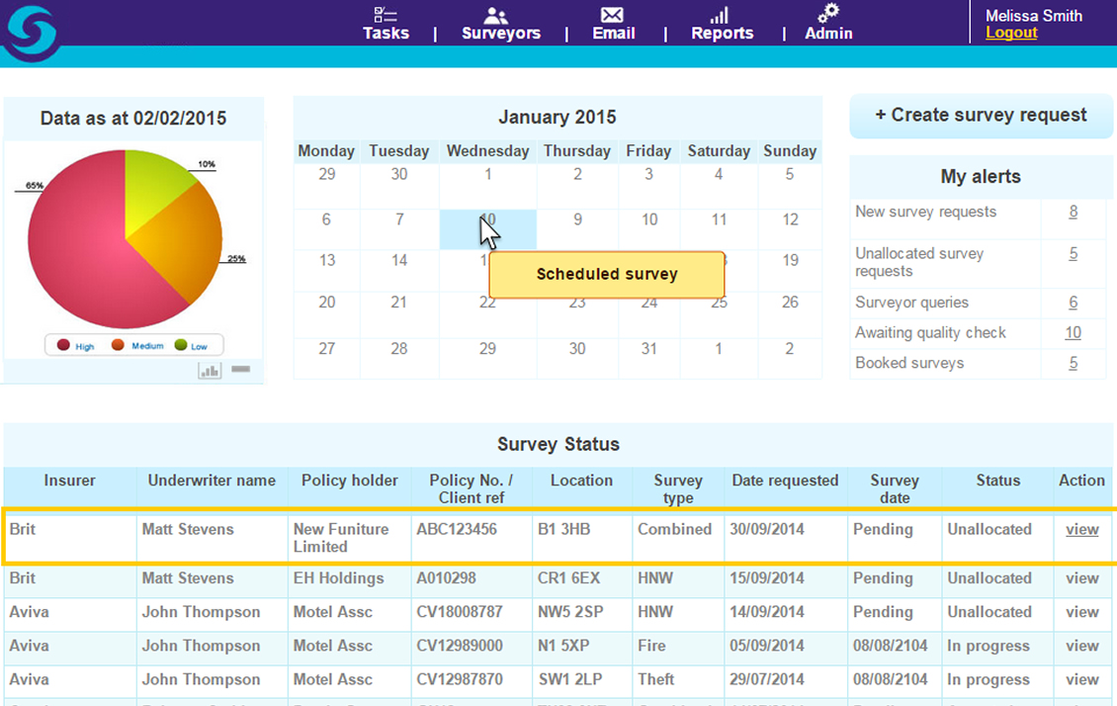Collapse the pie chart panel
This screenshot has height=706, width=1117.
(x=240, y=370)
